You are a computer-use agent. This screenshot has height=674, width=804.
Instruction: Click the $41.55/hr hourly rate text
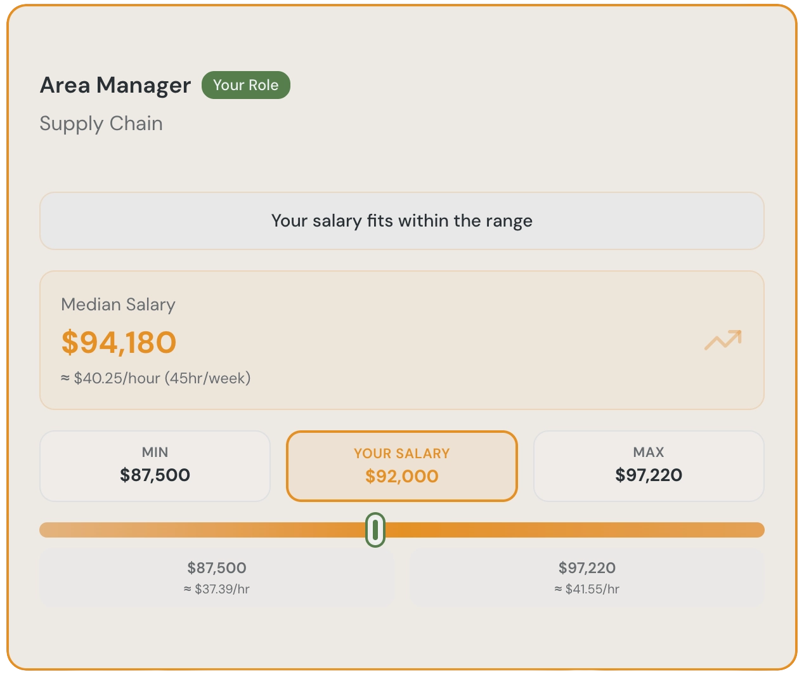[587, 589]
